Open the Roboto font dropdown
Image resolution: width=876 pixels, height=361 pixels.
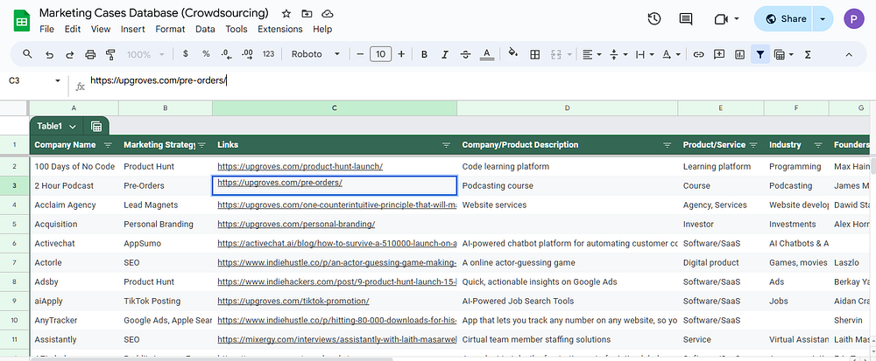point(315,54)
